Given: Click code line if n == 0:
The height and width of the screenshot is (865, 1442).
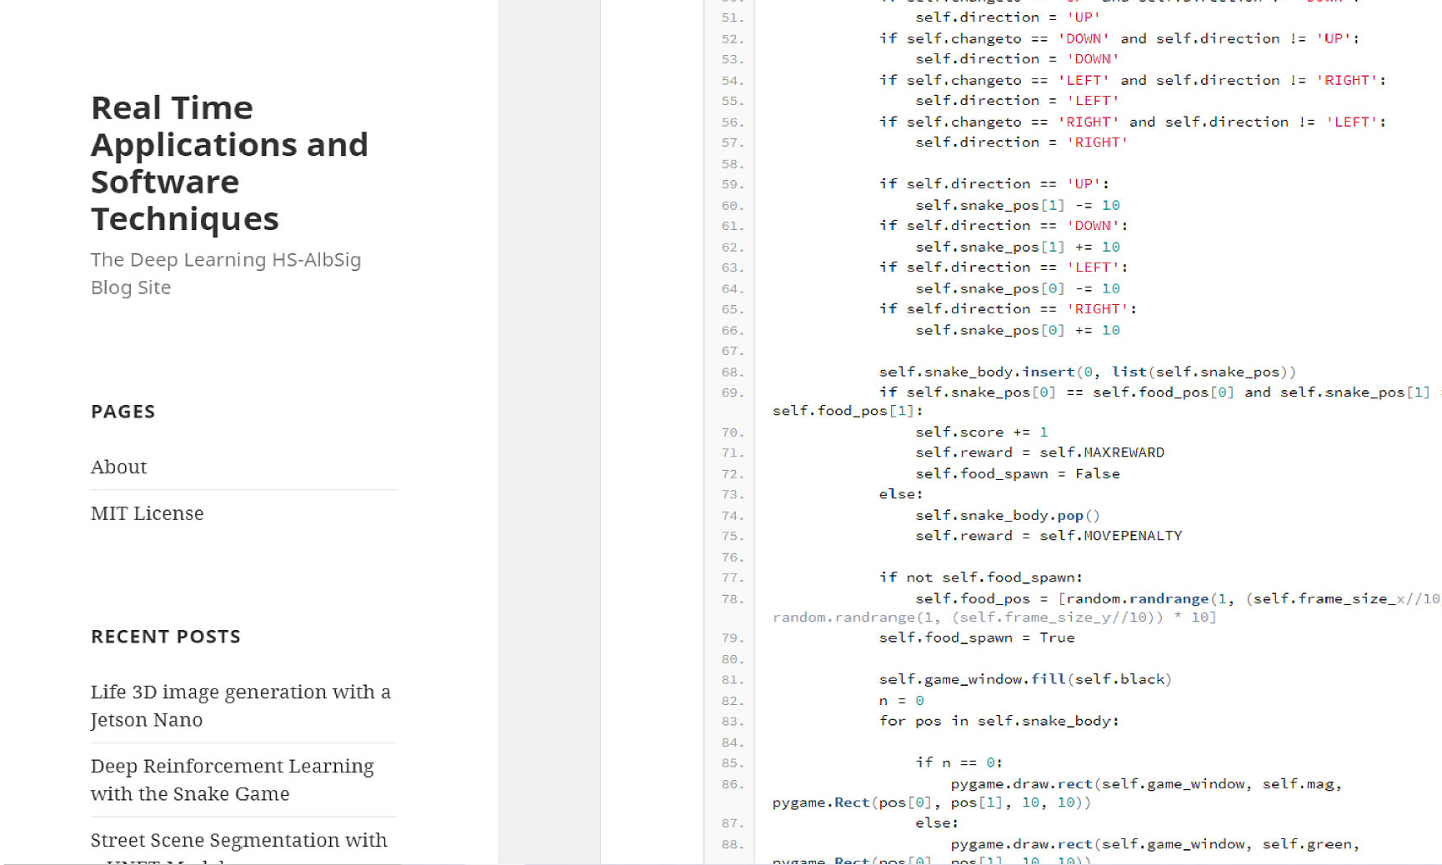Looking at the screenshot, I should coord(959,762).
